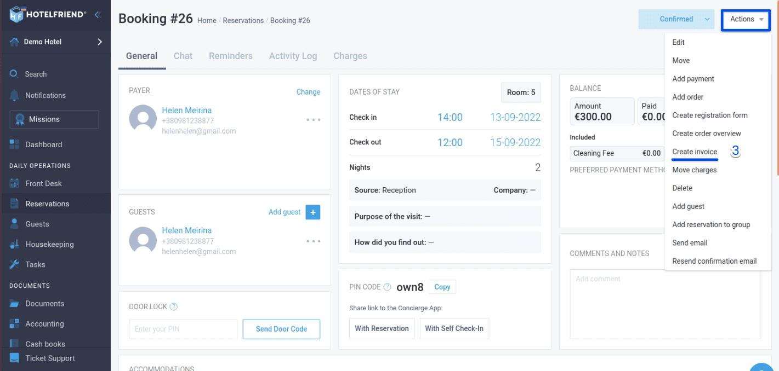Image resolution: width=779 pixels, height=371 pixels.
Task: Open Ticket Support
Action: click(x=50, y=358)
